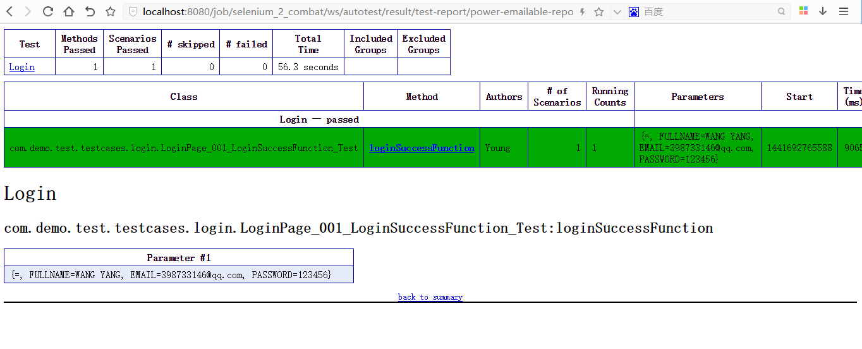
Task: Click the address bar URL field
Action: [358, 11]
